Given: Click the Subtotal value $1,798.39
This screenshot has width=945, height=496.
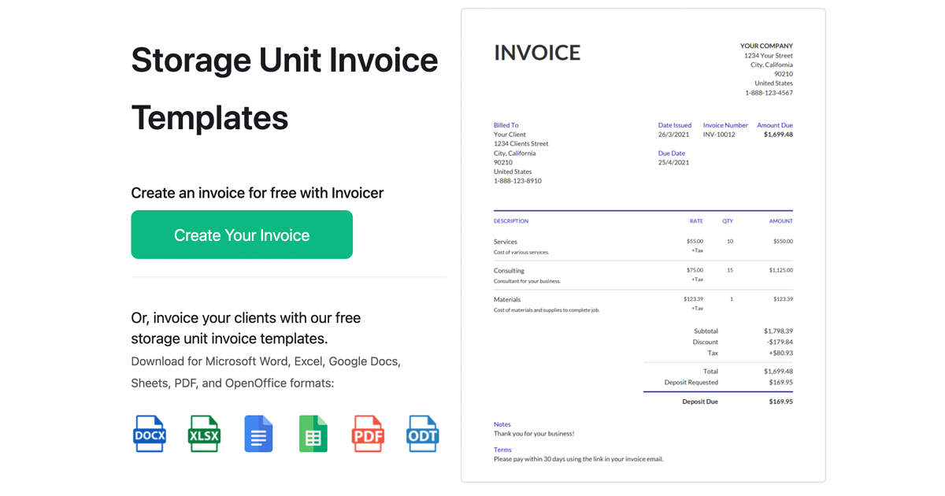Looking at the screenshot, I should [x=778, y=331].
